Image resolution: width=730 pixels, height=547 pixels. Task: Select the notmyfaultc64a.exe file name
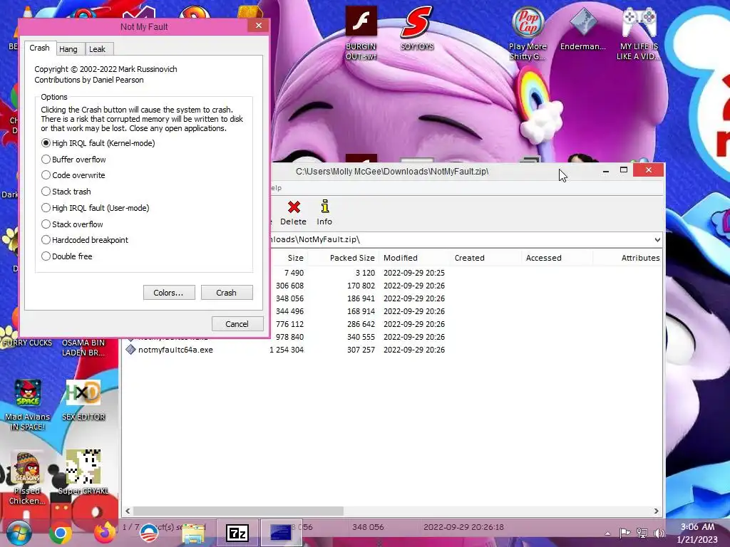tap(175, 349)
